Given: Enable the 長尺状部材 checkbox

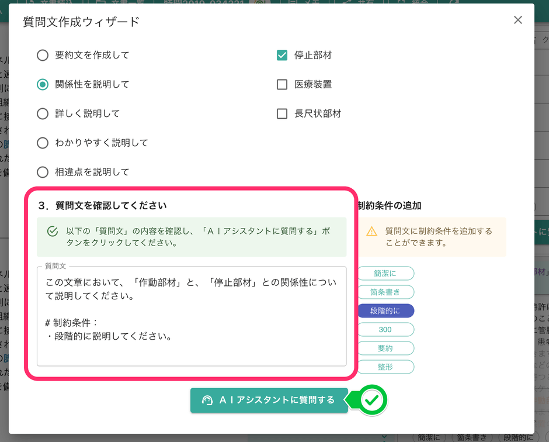Looking at the screenshot, I should point(282,113).
